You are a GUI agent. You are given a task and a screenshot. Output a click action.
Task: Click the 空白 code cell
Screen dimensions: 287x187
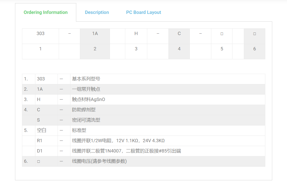pyautogui.click(x=41, y=130)
